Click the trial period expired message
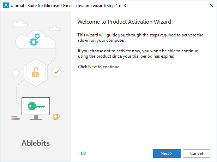The image size is (217, 162). [x=138, y=53]
